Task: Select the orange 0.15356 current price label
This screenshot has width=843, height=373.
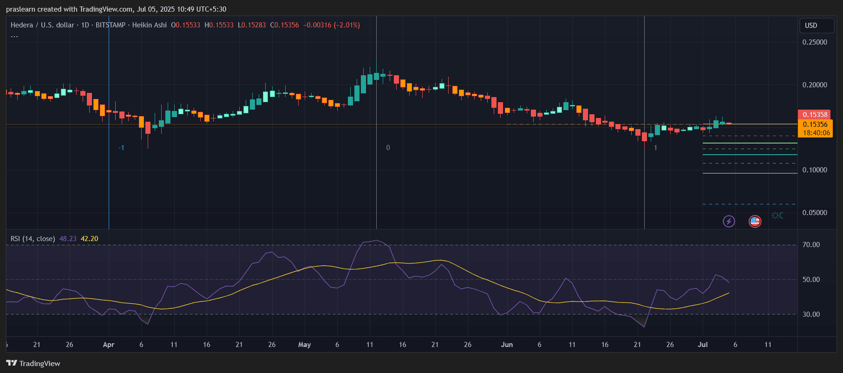Action: (815, 124)
